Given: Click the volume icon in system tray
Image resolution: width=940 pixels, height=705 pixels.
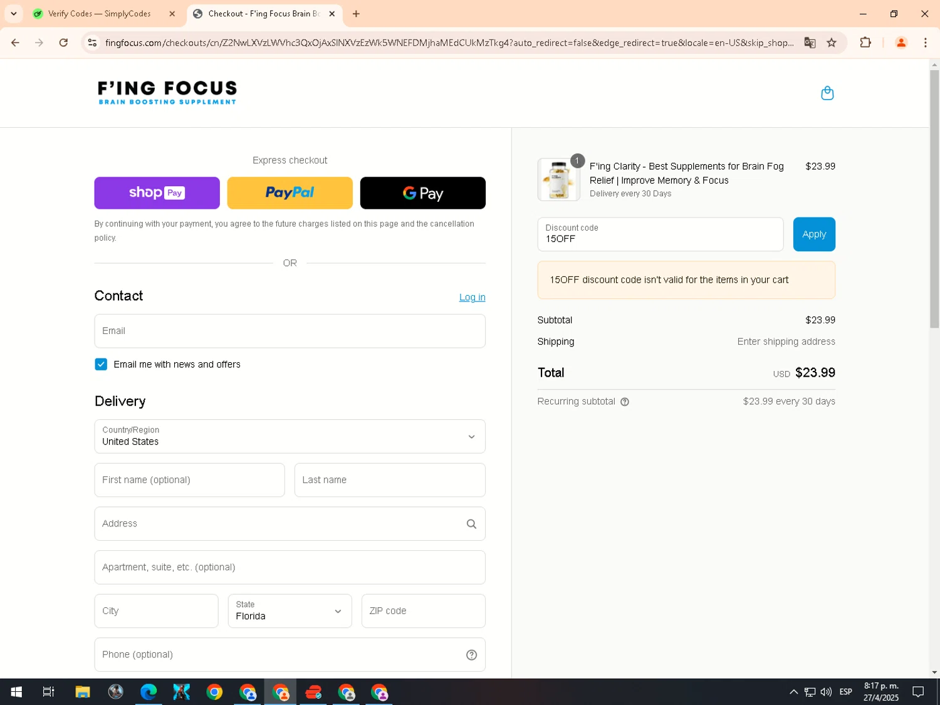Looking at the screenshot, I should pyautogui.click(x=826, y=692).
